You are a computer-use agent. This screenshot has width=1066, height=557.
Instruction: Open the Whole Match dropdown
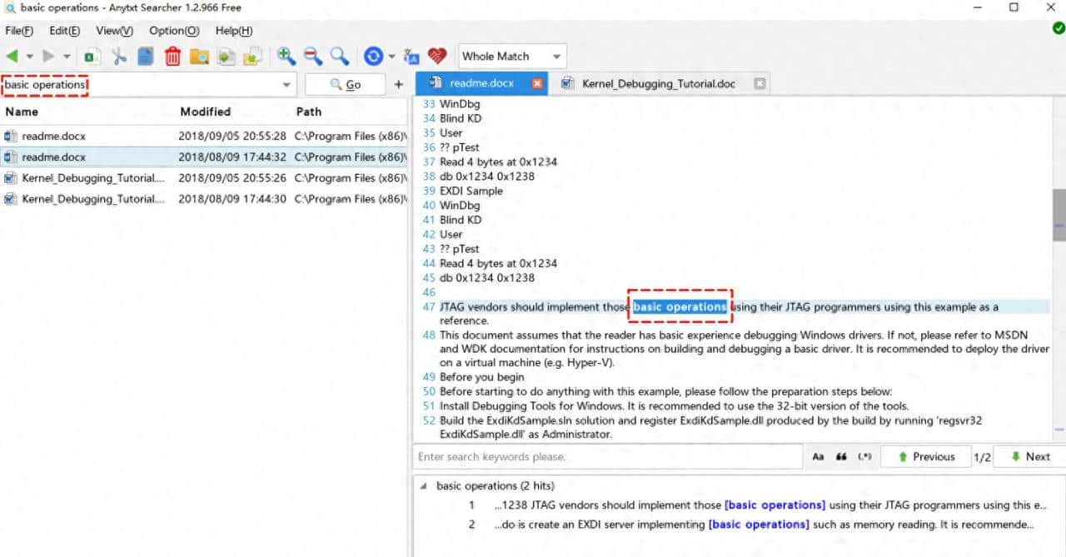(x=511, y=56)
